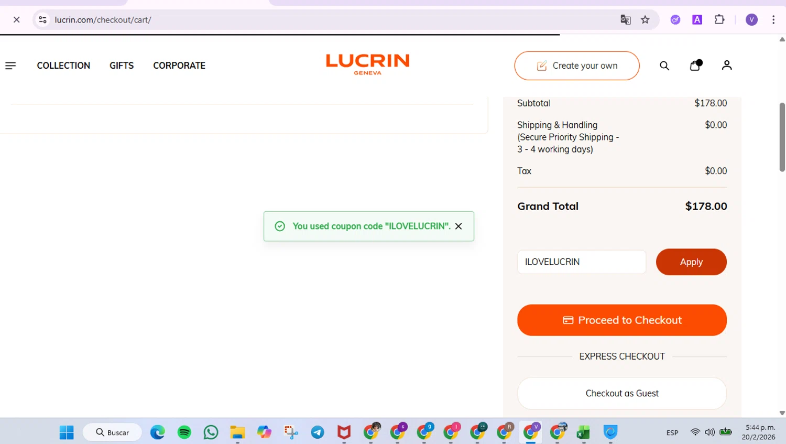Open McAfee from the taskbar
The image size is (786, 444).
click(344, 432)
